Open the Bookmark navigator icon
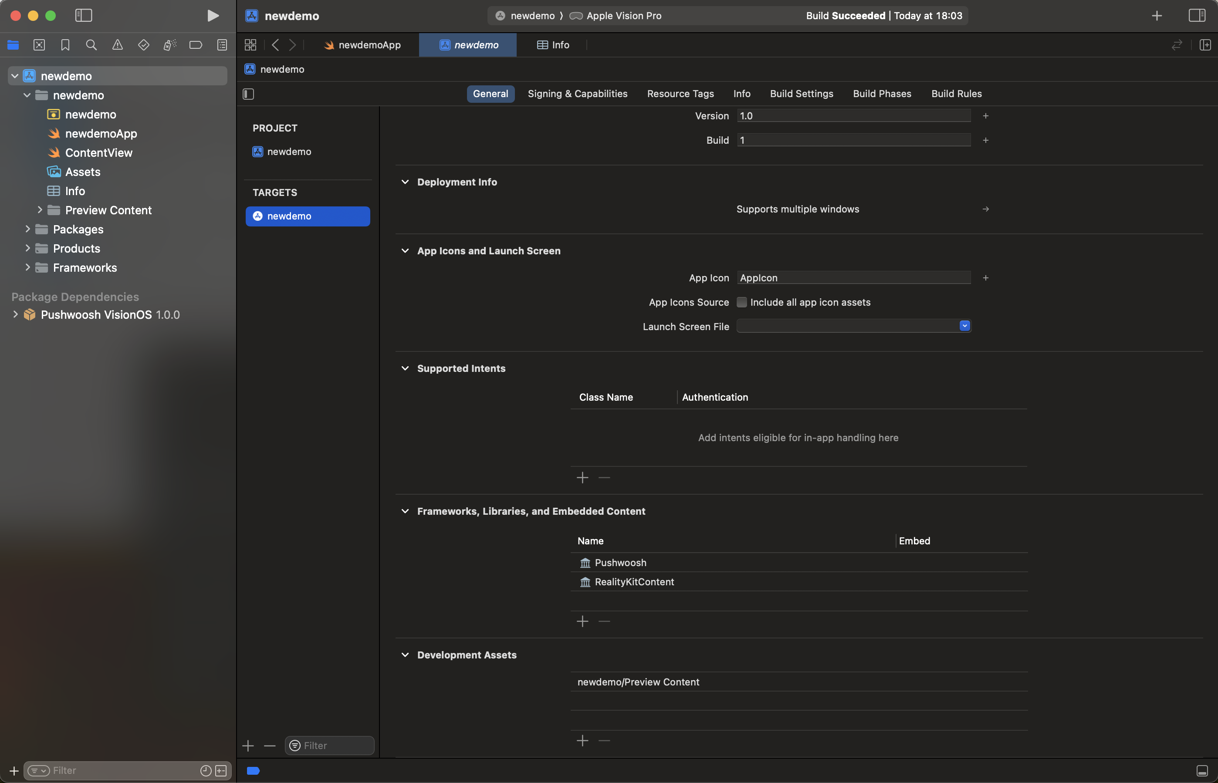This screenshot has height=783, width=1218. pyautogui.click(x=65, y=45)
